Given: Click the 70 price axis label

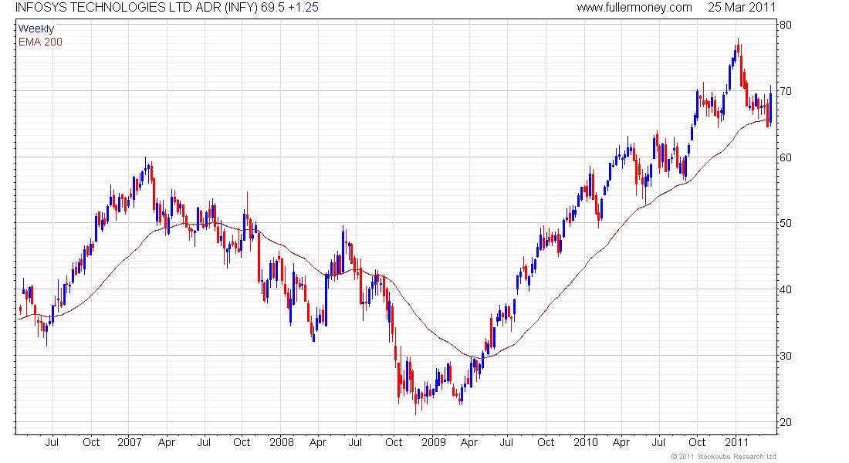Looking at the screenshot, I should (x=786, y=91).
